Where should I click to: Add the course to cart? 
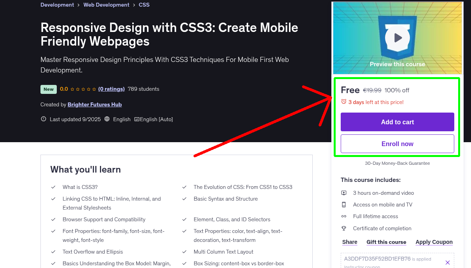(397, 122)
